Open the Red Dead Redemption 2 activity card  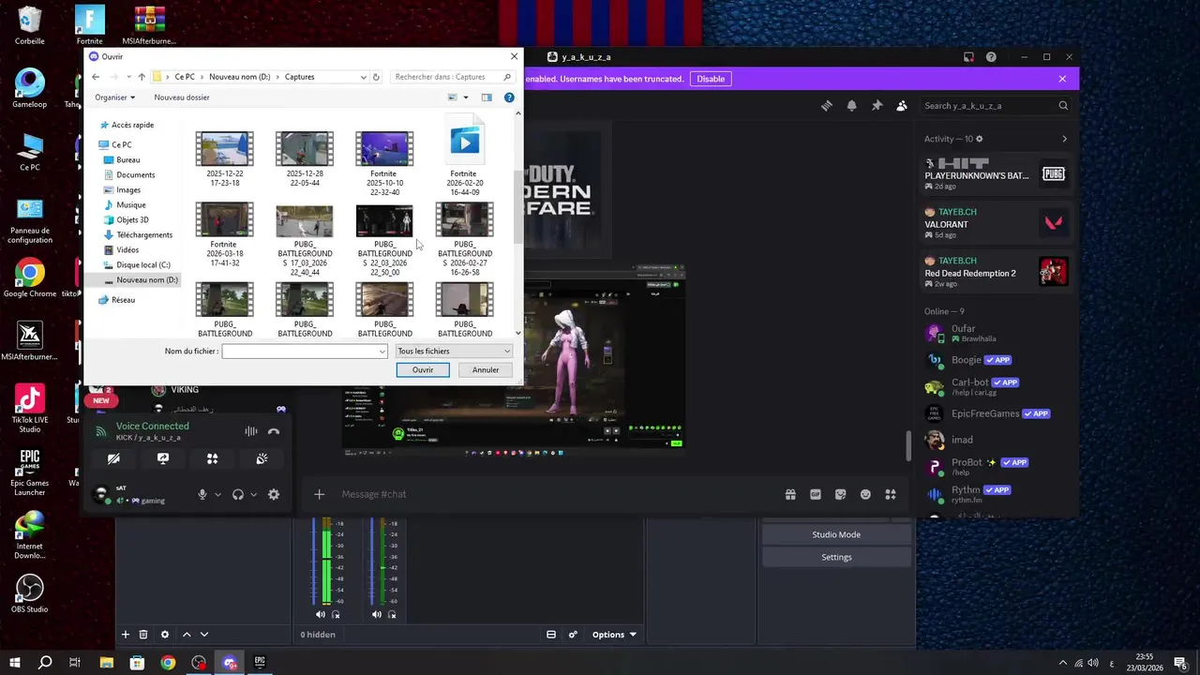coord(996,272)
